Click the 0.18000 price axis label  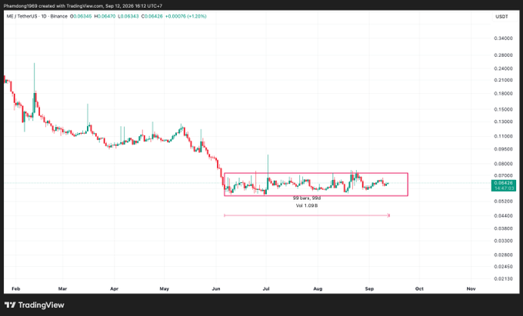[503, 93]
